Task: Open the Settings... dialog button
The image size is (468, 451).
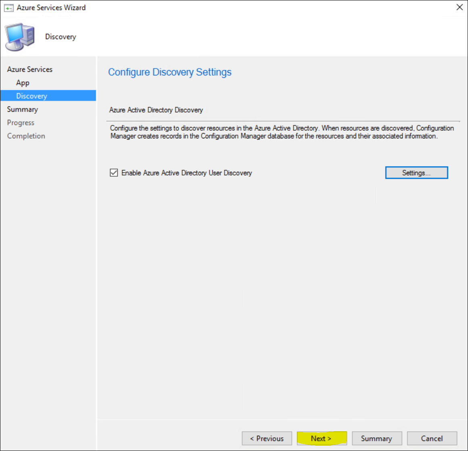Action: coord(416,173)
